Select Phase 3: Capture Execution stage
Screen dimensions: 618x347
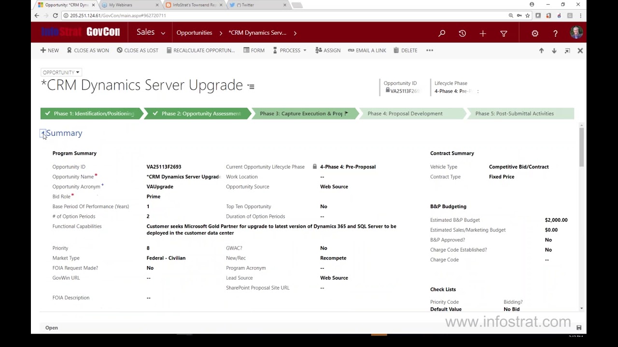305,114
